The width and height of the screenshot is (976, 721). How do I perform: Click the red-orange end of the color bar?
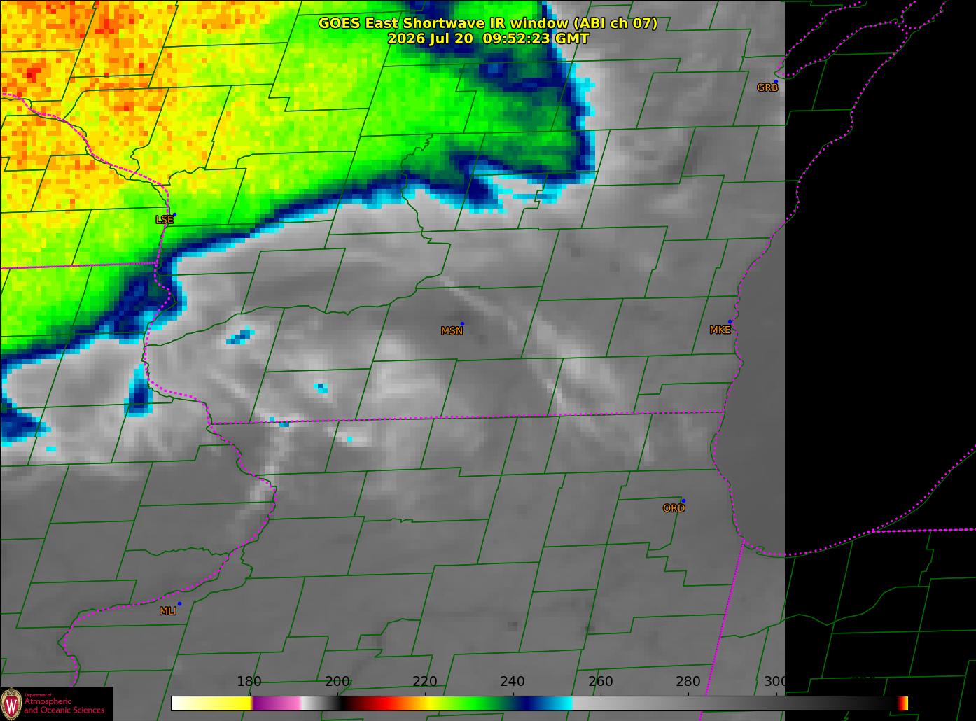click(x=902, y=703)
